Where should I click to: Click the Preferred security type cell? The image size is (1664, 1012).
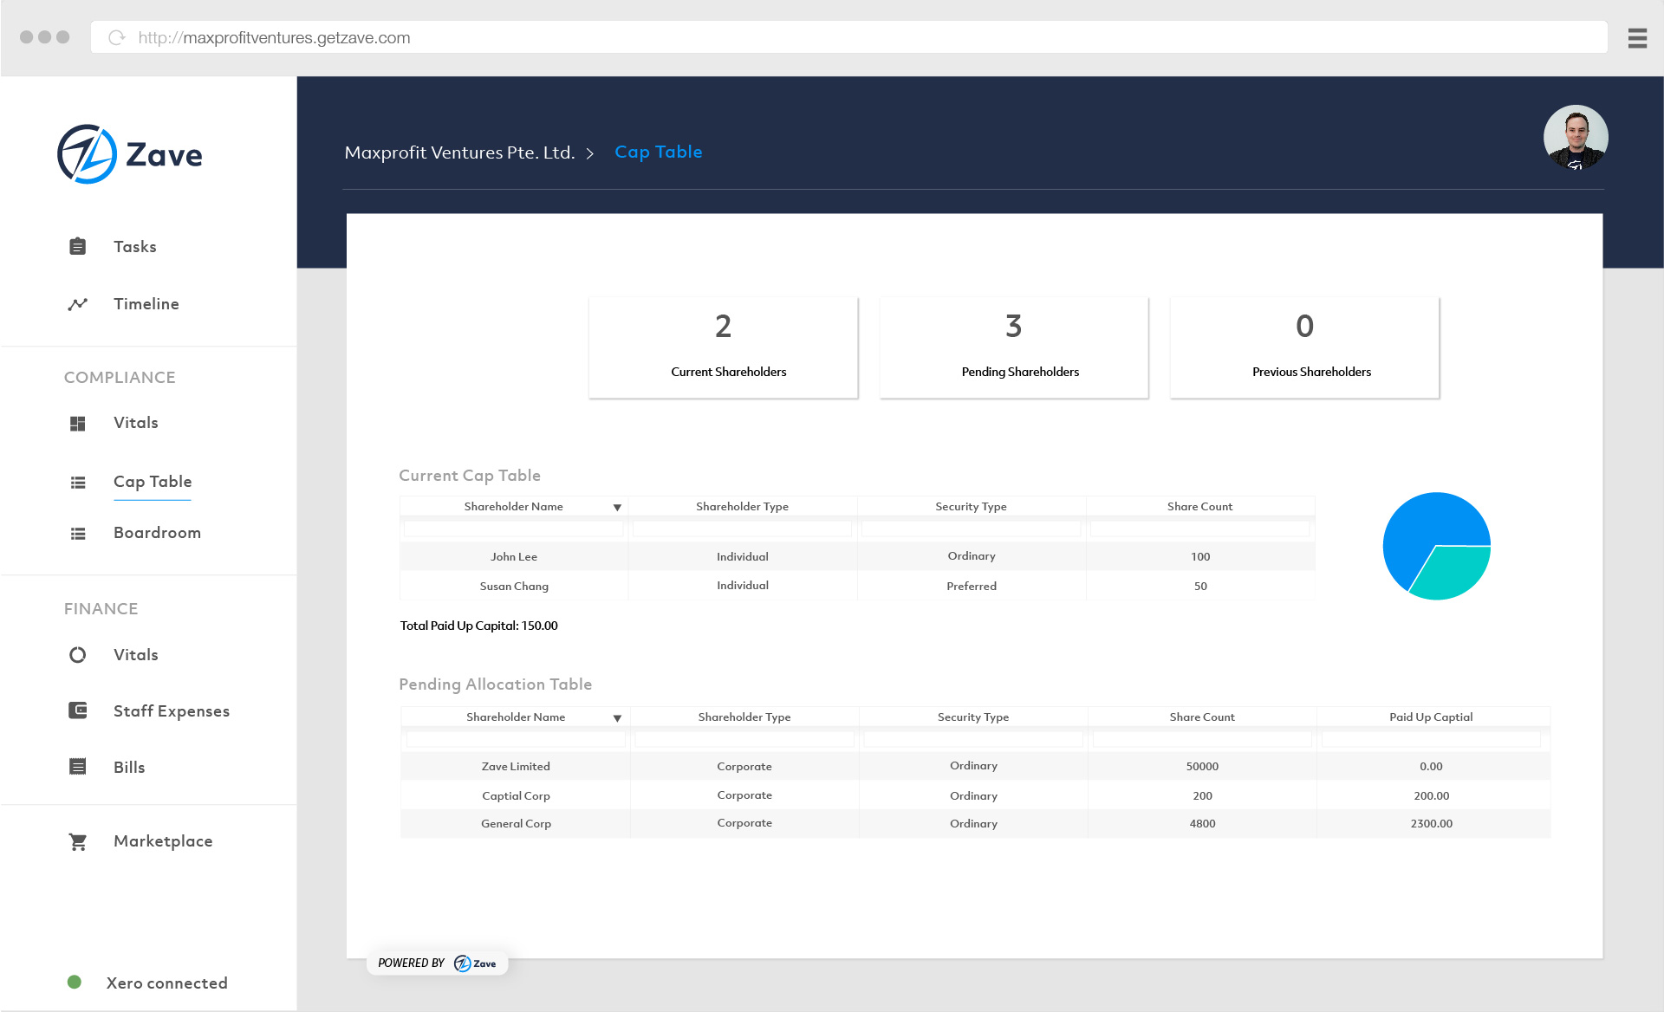972,587
